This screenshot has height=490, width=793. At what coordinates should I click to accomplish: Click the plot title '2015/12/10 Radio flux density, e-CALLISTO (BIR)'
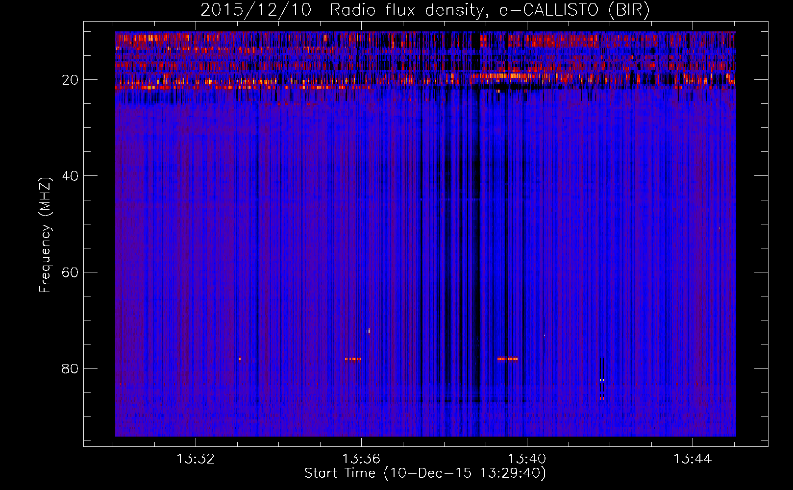(425, 10)
